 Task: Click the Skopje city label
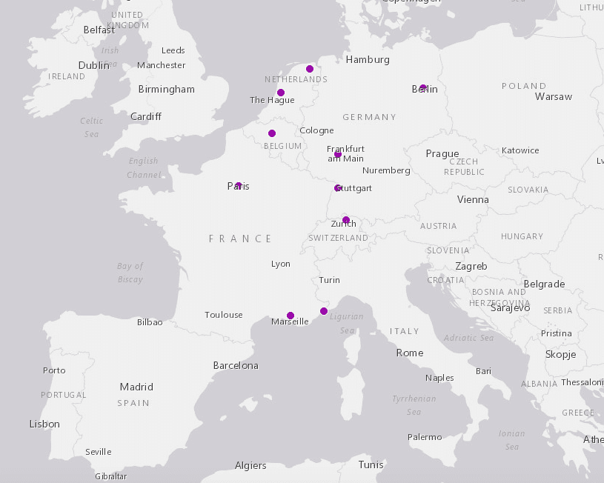pos(560,354)
